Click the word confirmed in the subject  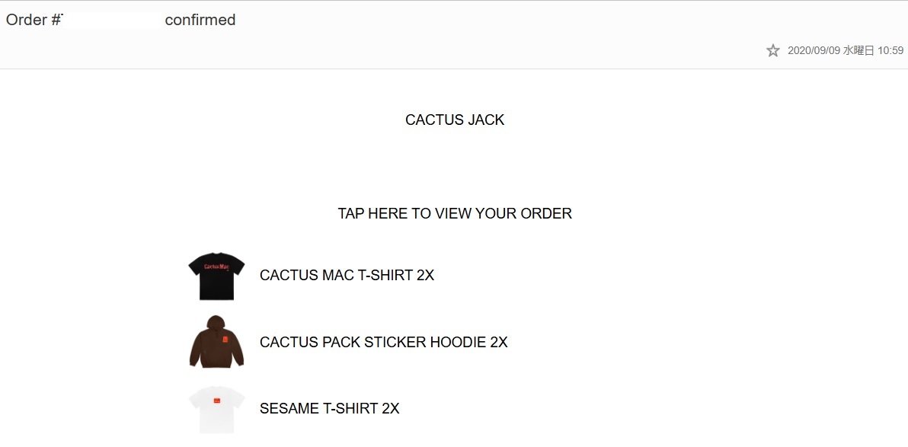coord(200,21)
